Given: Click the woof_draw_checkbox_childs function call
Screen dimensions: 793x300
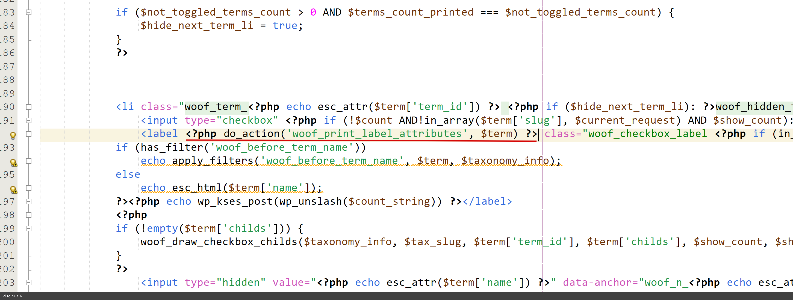Looking at the screenshot, I should 219,242.
